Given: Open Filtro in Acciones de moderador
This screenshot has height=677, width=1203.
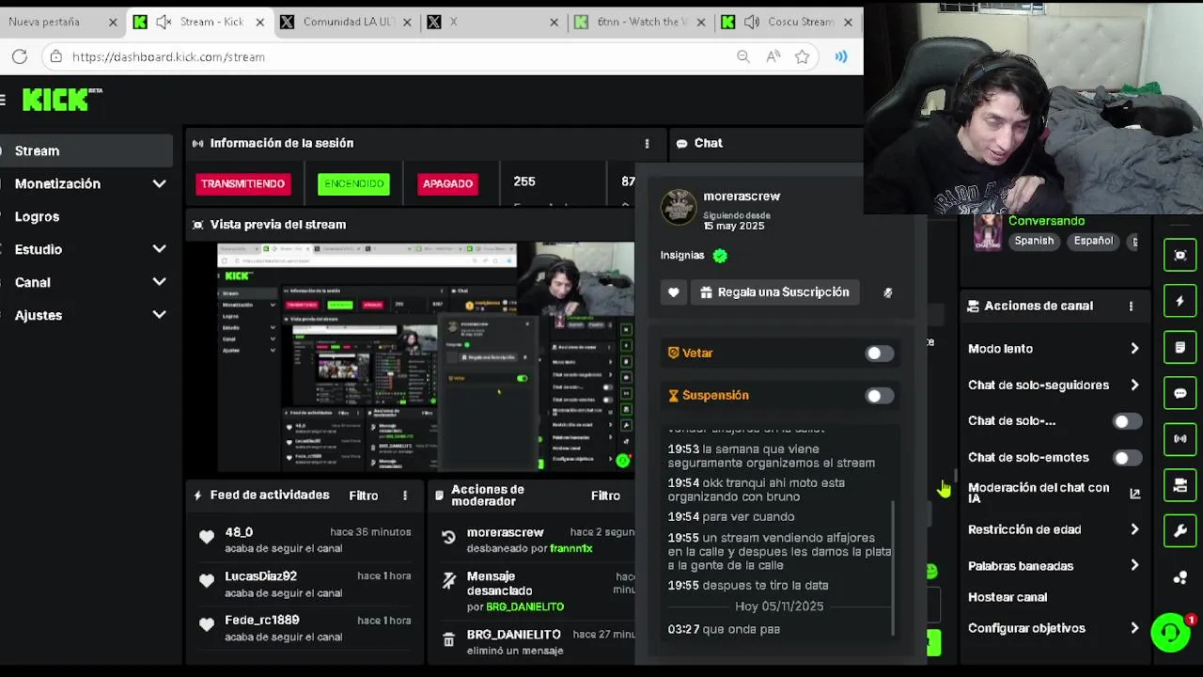Looking at the screenshot, I should (605, 496).
